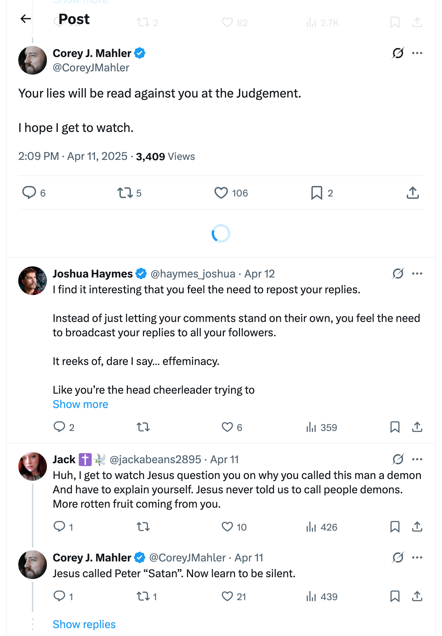Open more options on Corey's main post
Viewport: 442px width, 636px height.
(x=417, y=53)
